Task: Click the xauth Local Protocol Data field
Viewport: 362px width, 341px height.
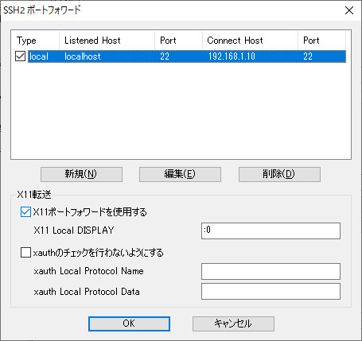Action: point(271,292)
